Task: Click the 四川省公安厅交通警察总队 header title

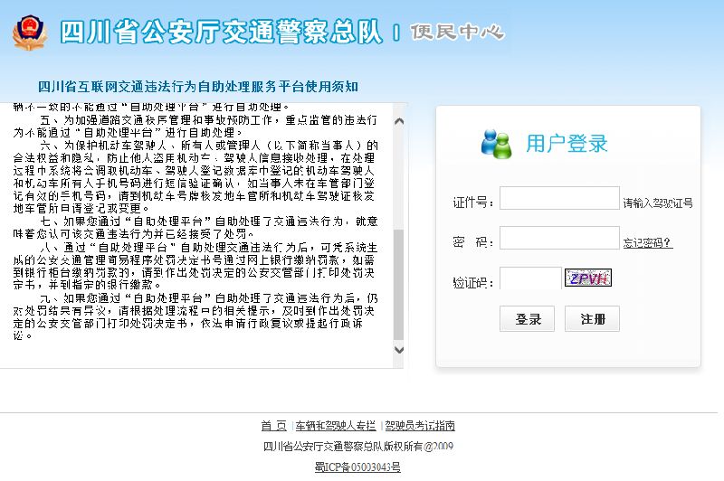Action: click(x=221, y=33)
